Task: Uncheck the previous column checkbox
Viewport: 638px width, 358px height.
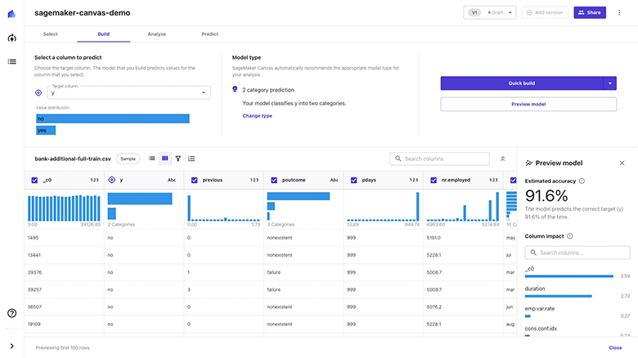Action: [x=195, y=180]
